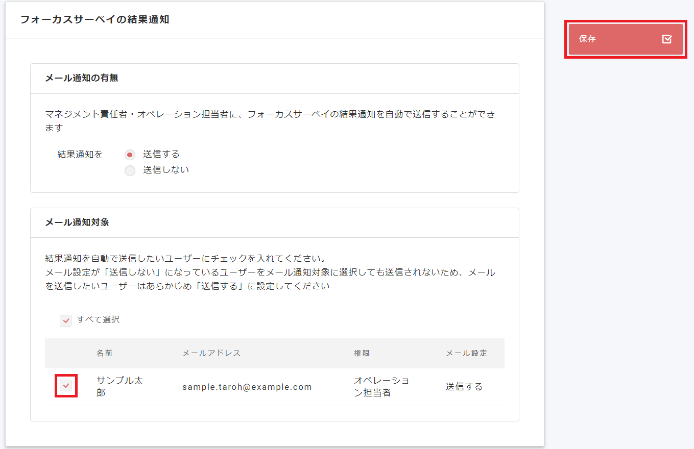Click the メールアドレス column header
Viewport: 694px width, 449px height.
(212, 353)
